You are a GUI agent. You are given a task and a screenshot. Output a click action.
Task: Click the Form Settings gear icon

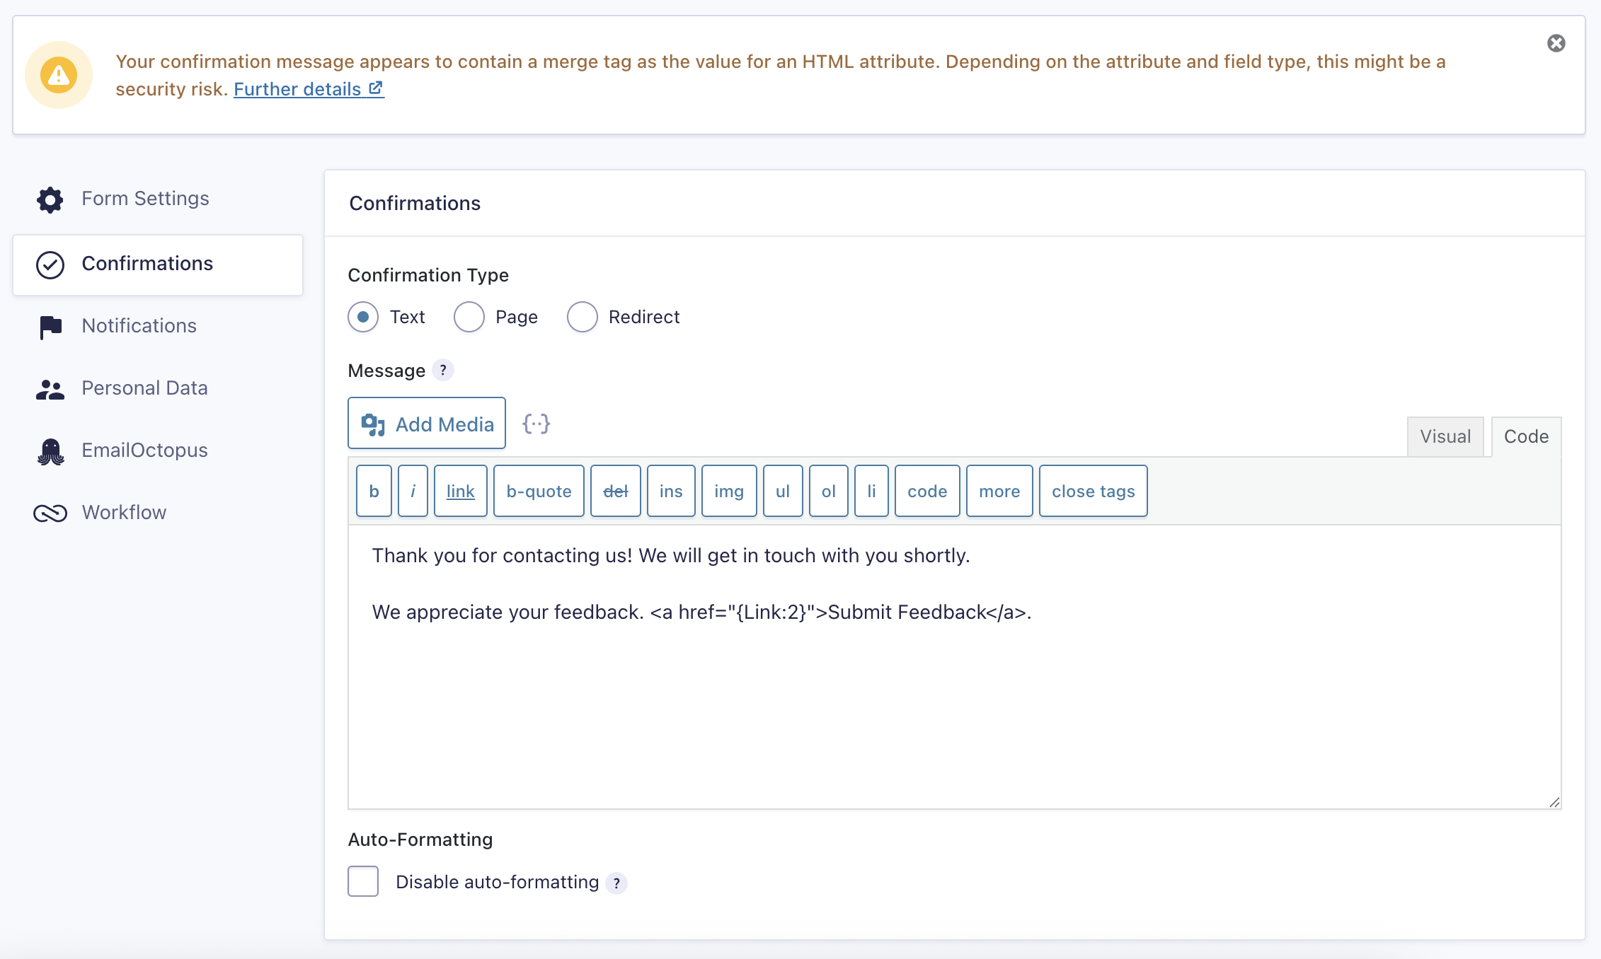(50, 199)
